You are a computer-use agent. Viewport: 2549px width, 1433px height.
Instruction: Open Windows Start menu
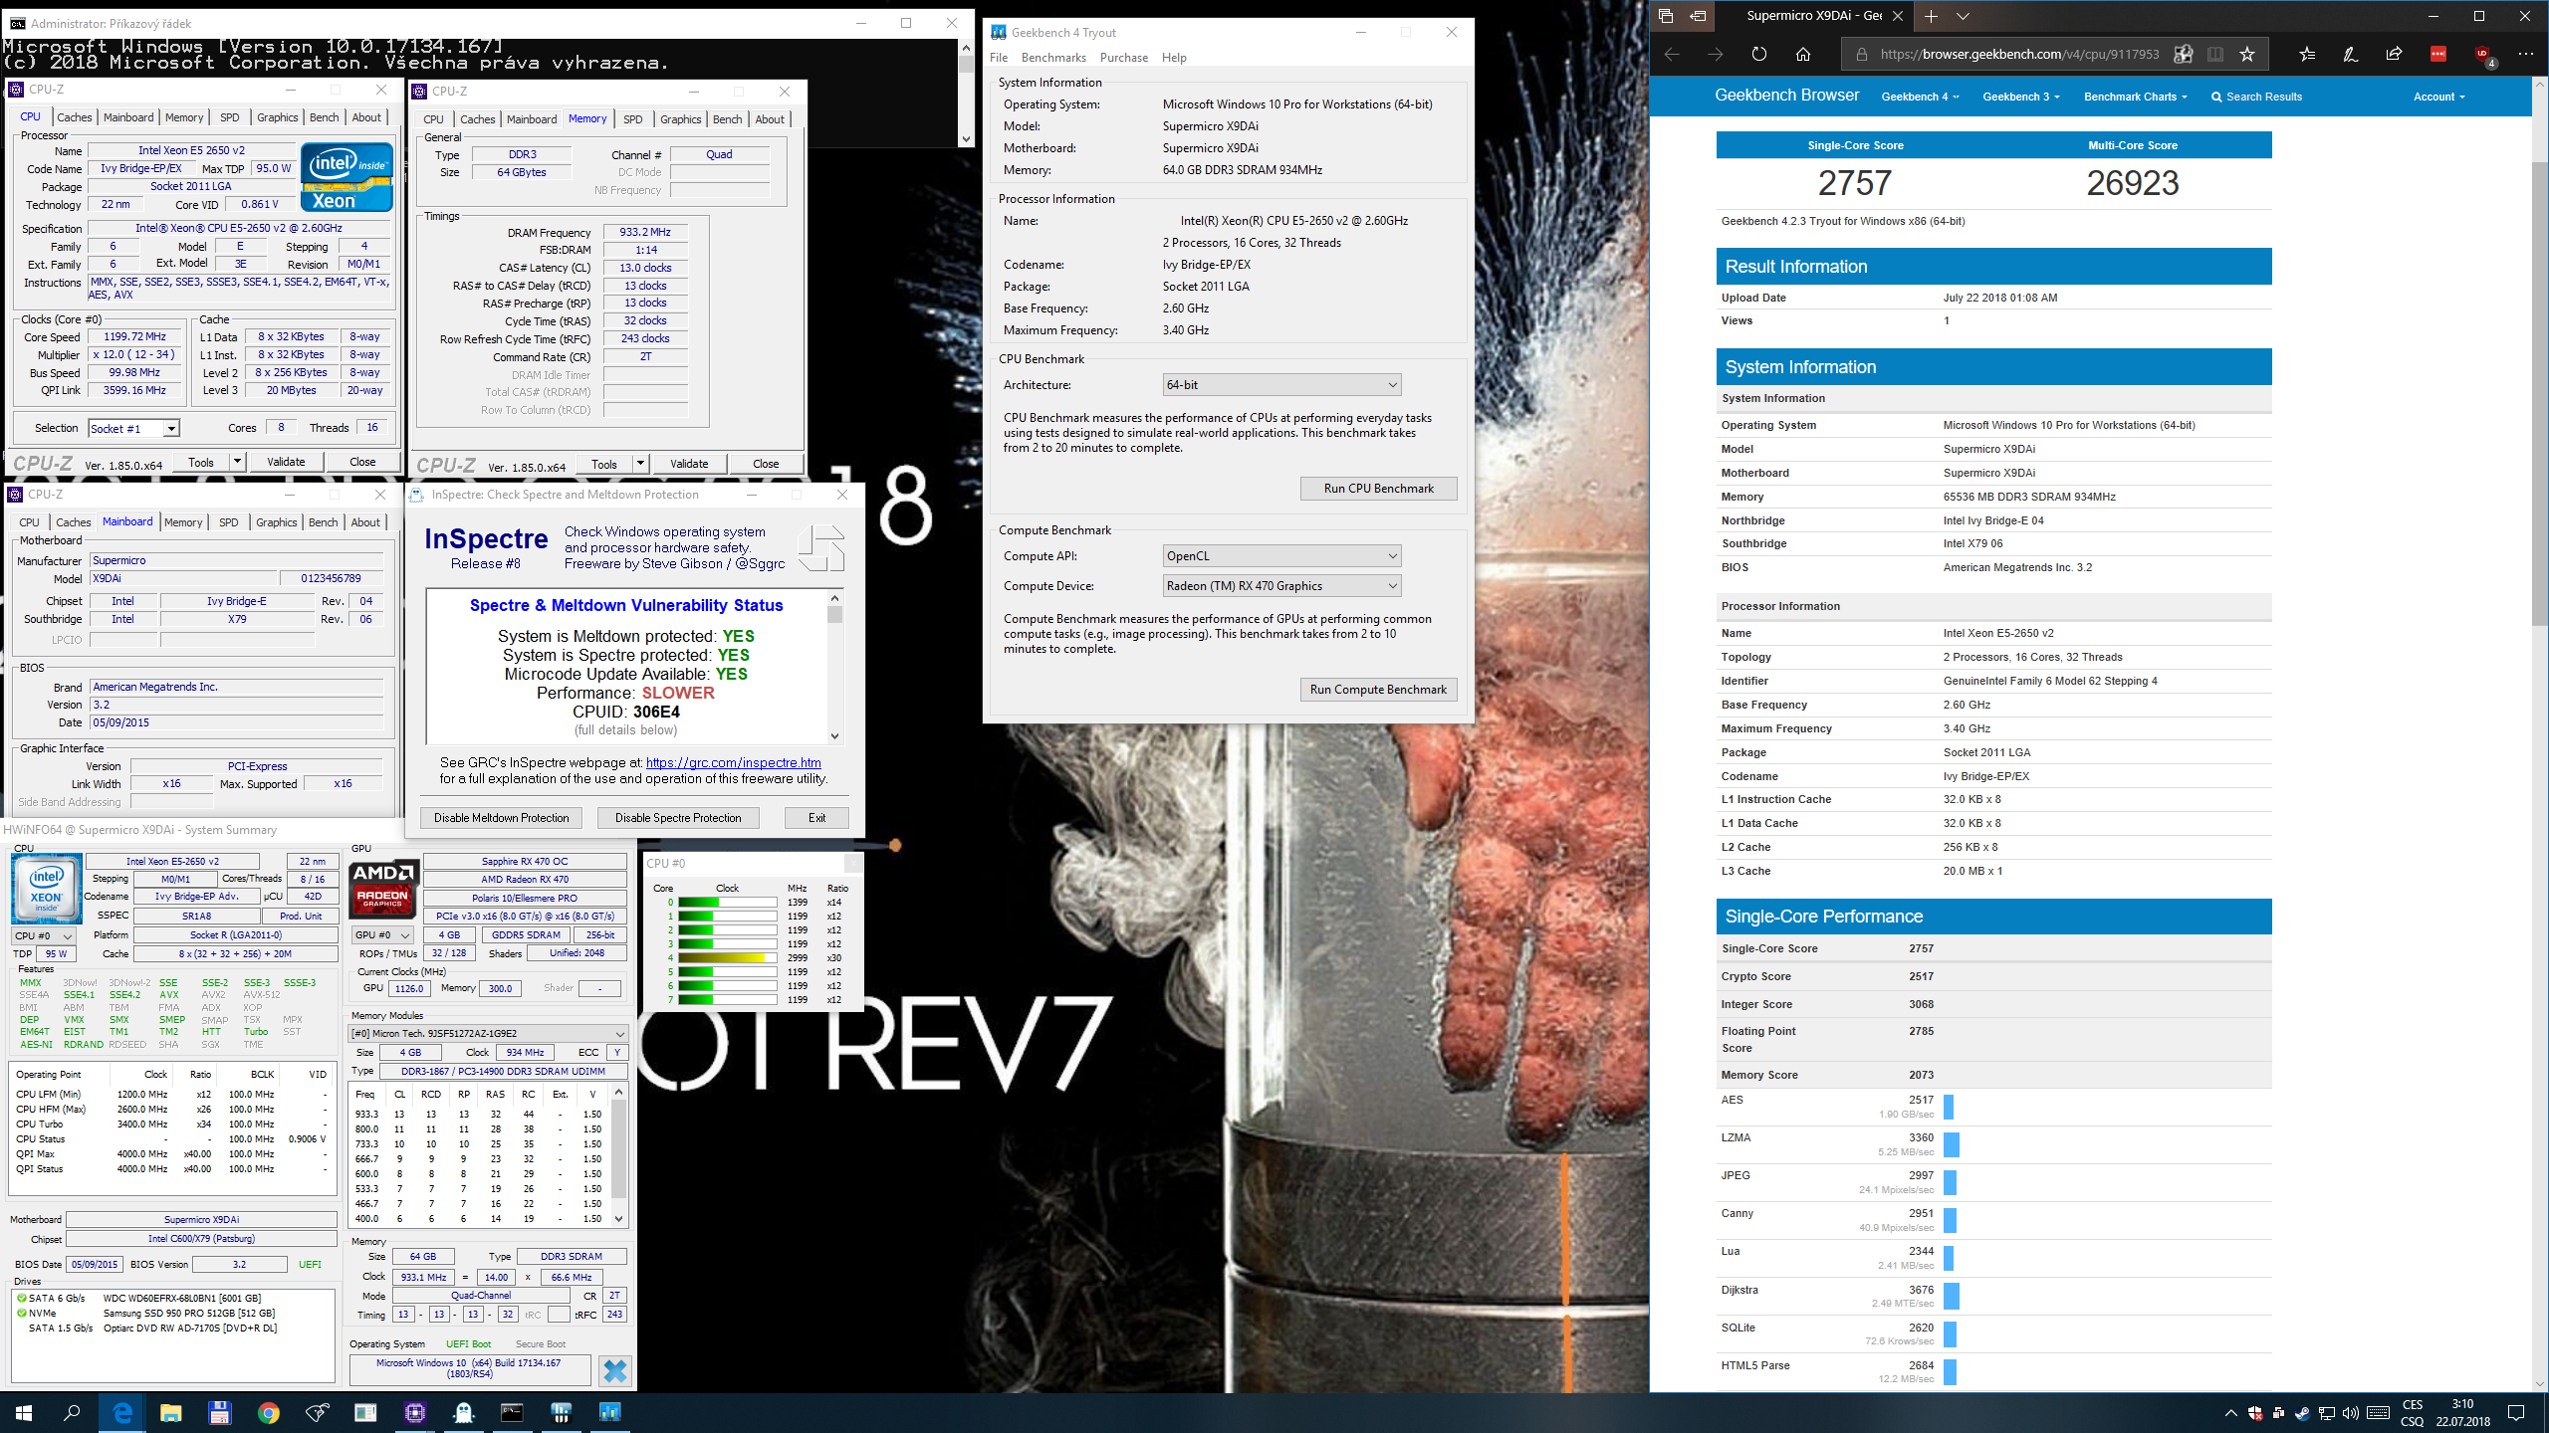24,1412
